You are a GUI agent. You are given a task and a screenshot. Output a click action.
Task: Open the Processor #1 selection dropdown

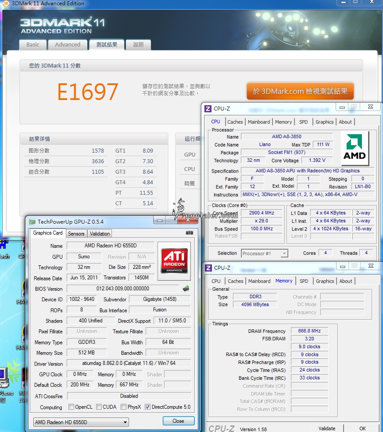pos(265,253)
